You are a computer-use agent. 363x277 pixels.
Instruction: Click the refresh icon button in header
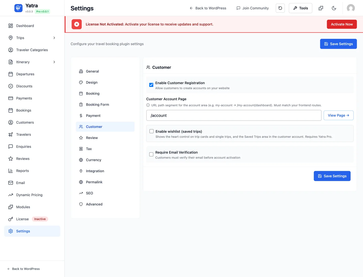pyautogui.click(x=280, y=8)
